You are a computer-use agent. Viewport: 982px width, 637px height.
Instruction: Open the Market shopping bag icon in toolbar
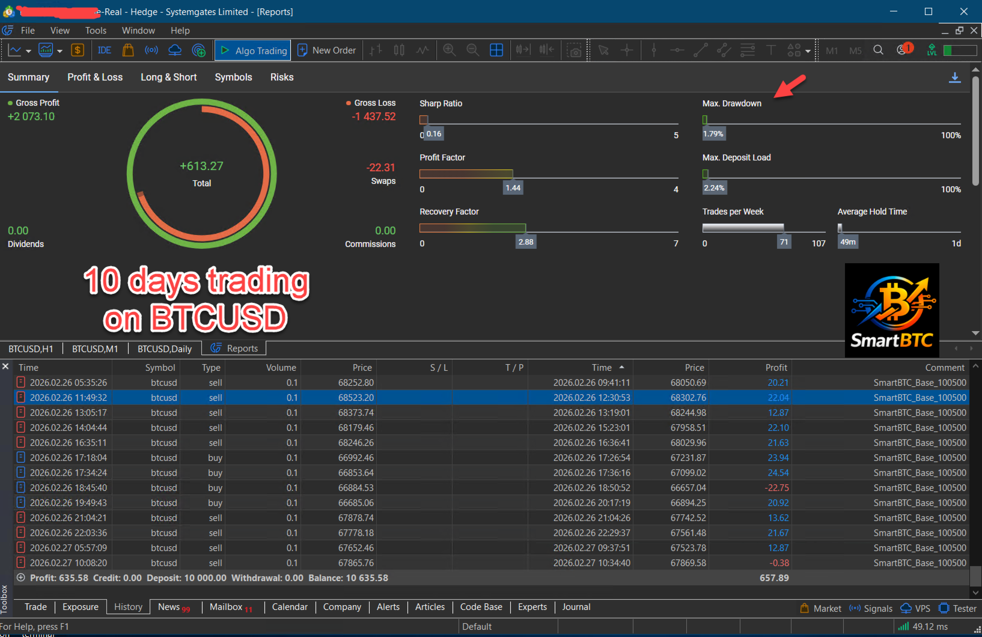(x=128, y=50)
